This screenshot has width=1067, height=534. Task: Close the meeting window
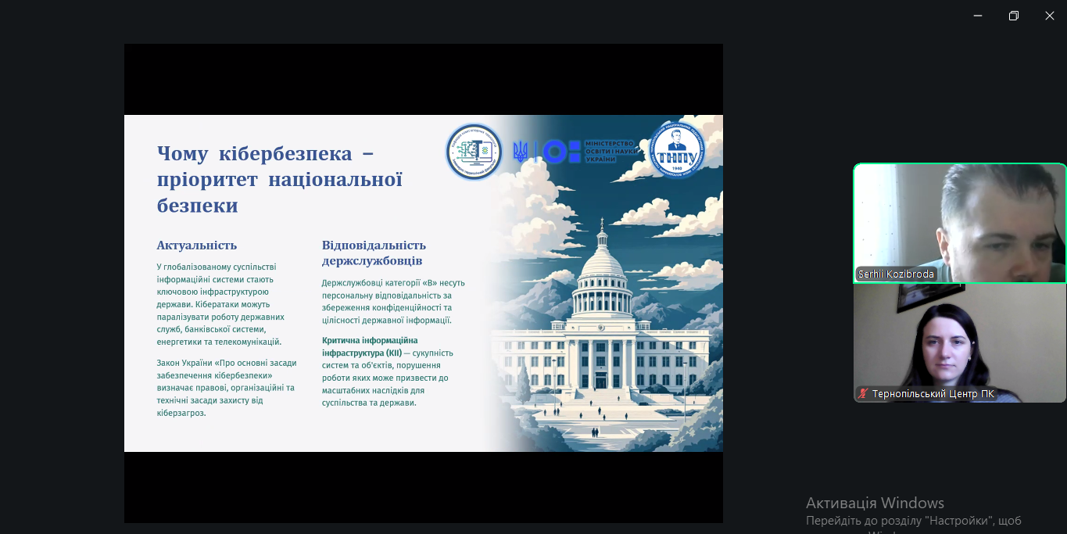point(1049,16)
